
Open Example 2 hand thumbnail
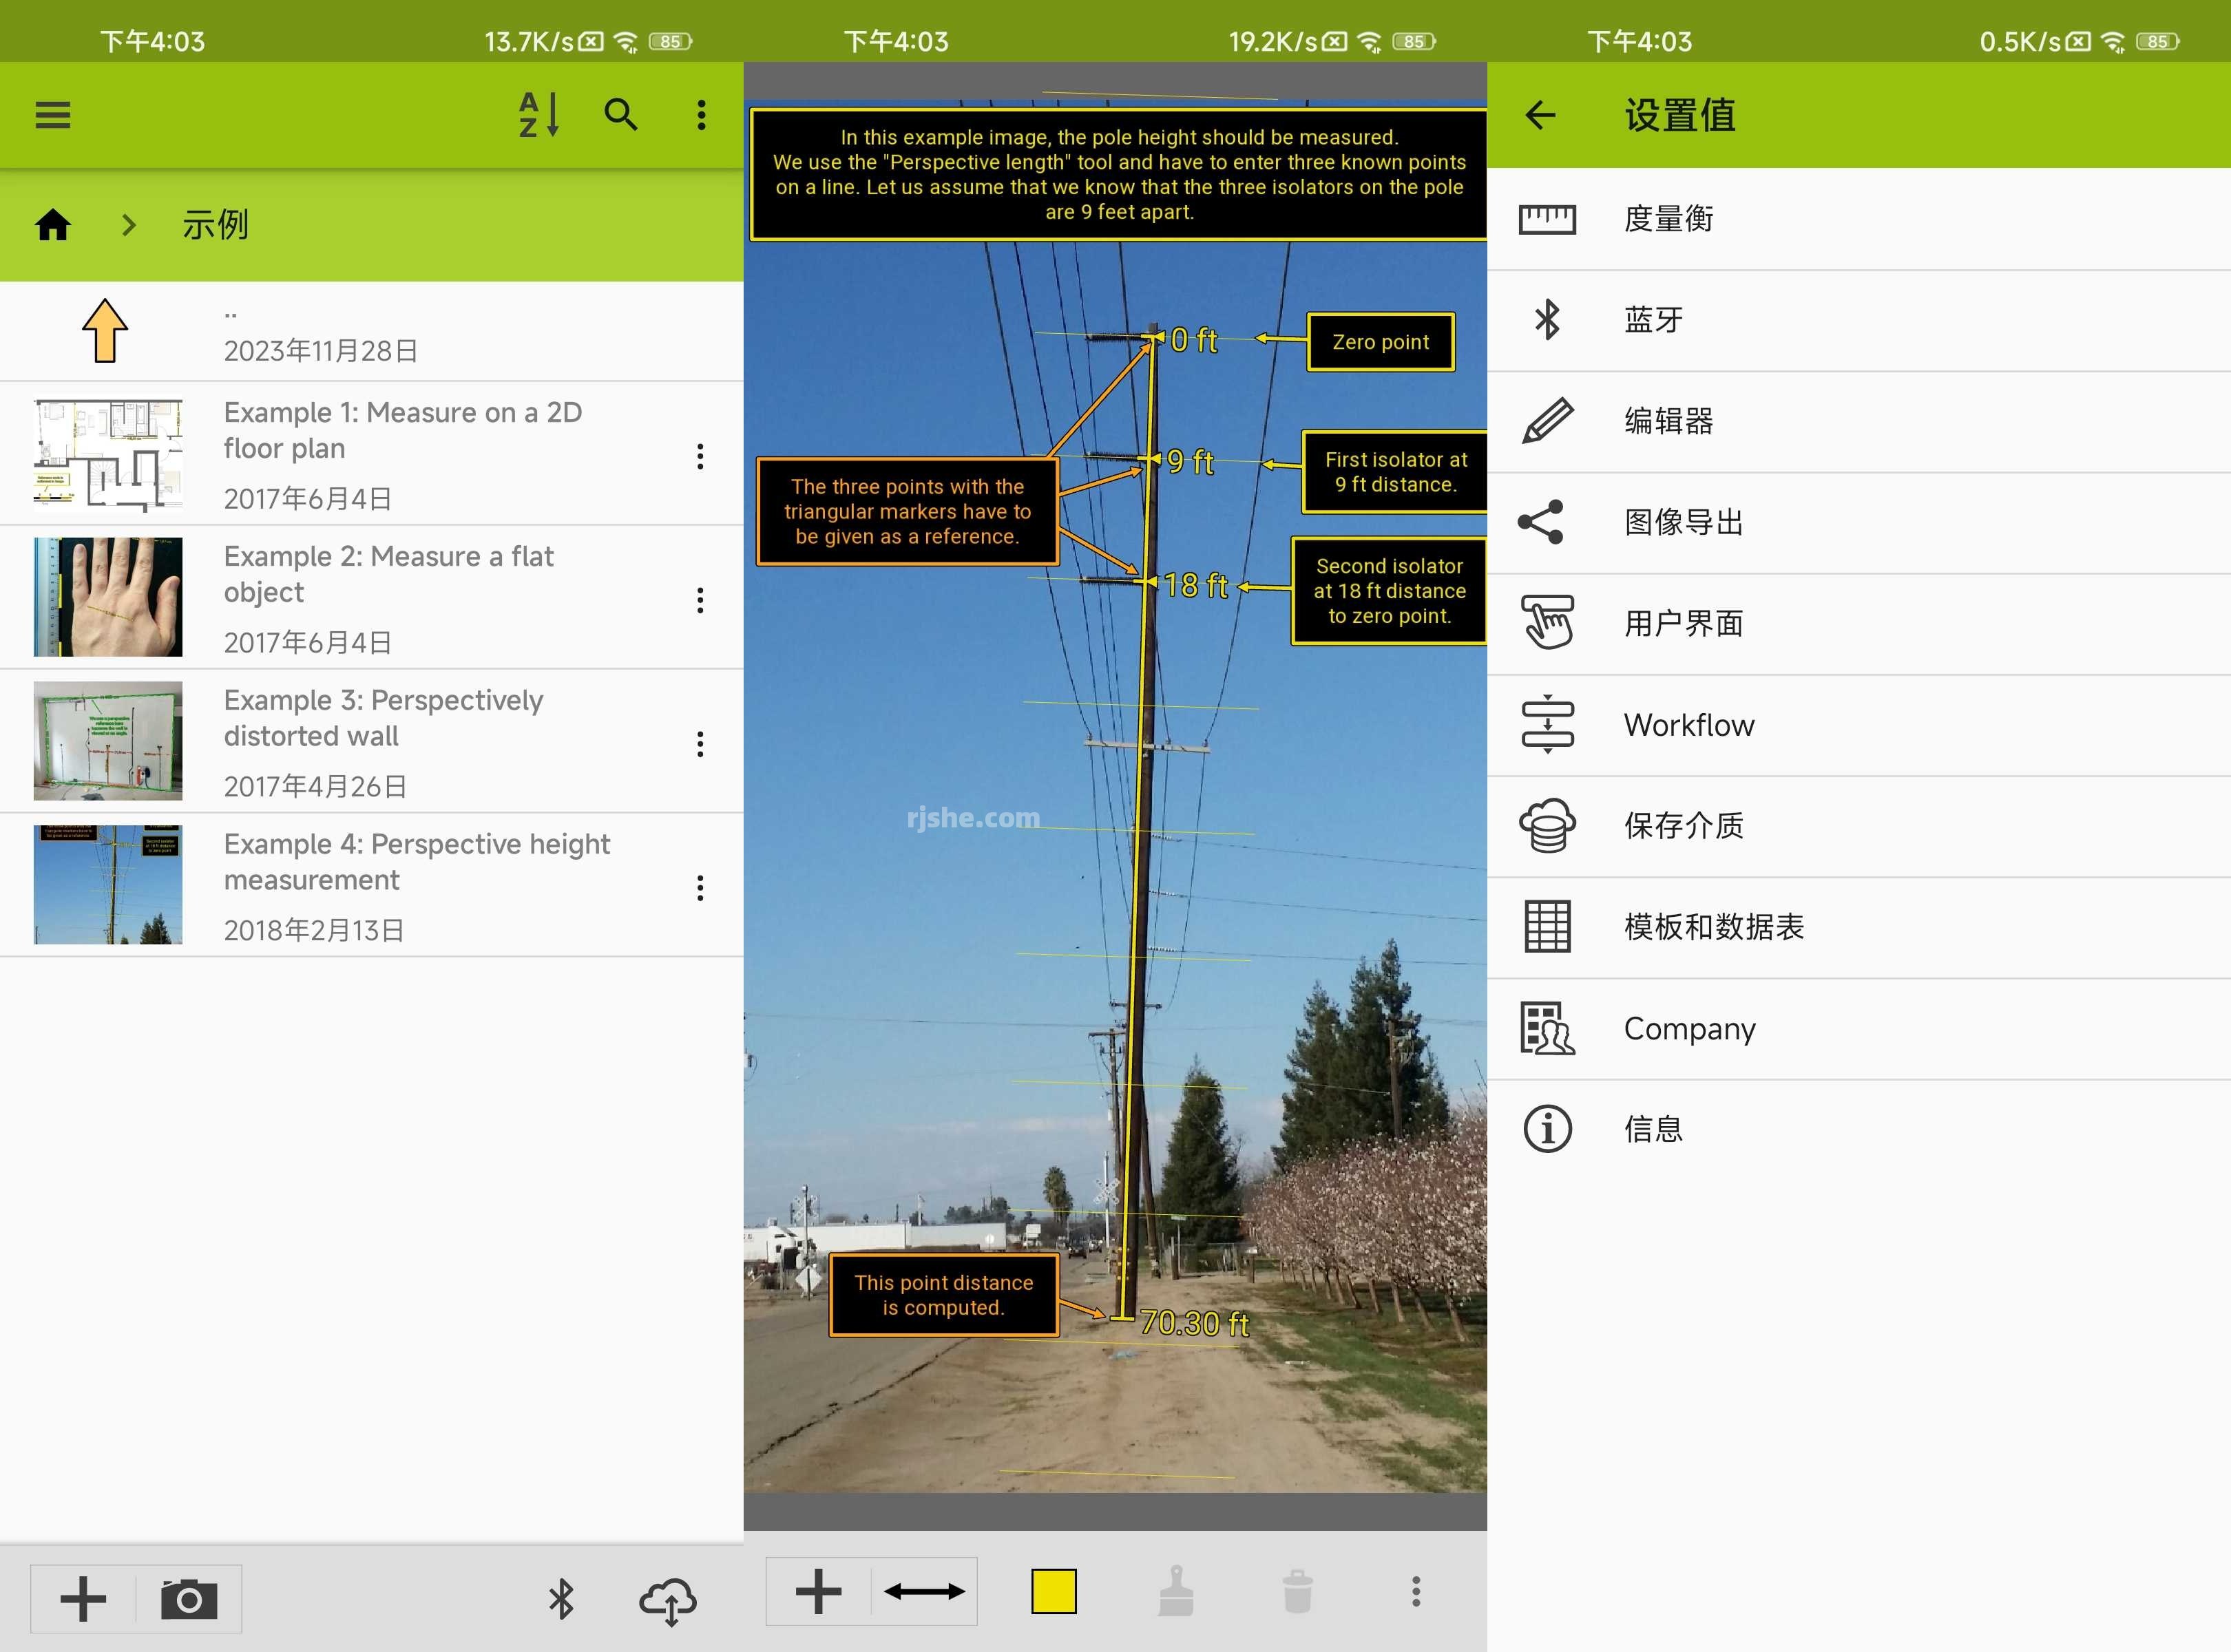108,597
